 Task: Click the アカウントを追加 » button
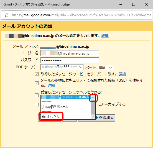coord(97,118)
